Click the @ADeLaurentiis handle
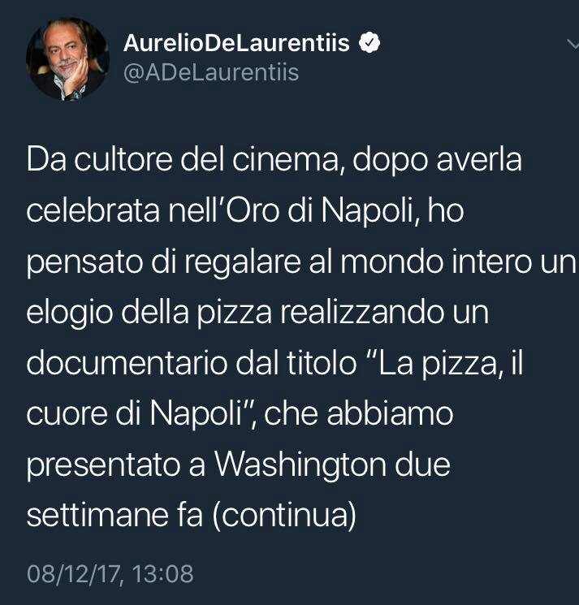The width and height of the screenshot is (579, 605). point(211,72)
